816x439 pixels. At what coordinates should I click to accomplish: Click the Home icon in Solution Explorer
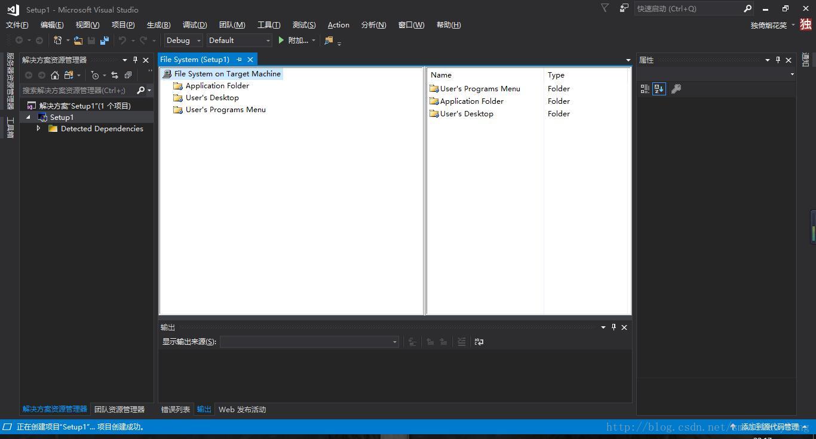pos(55,75)
